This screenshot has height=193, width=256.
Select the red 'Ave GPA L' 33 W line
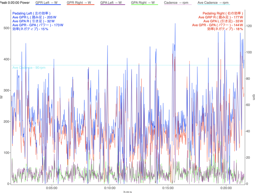point(223,21)
